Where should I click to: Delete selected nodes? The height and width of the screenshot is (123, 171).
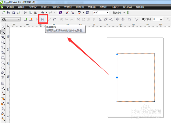click(x=31, y=19)
